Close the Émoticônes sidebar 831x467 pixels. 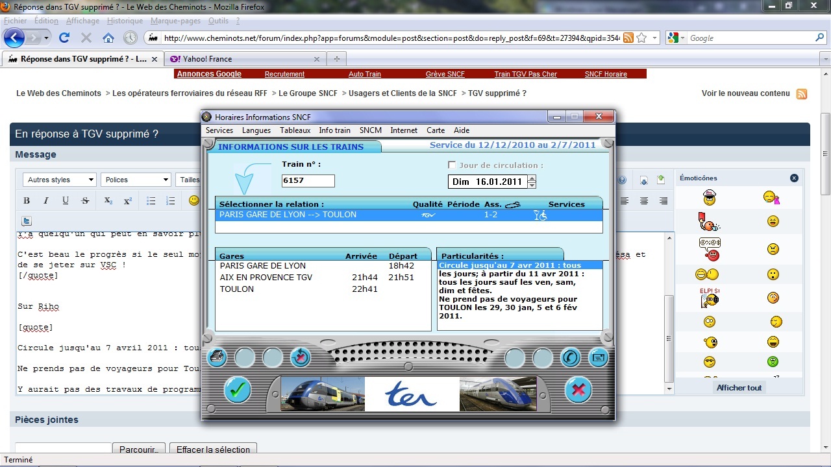click(794, 178)
